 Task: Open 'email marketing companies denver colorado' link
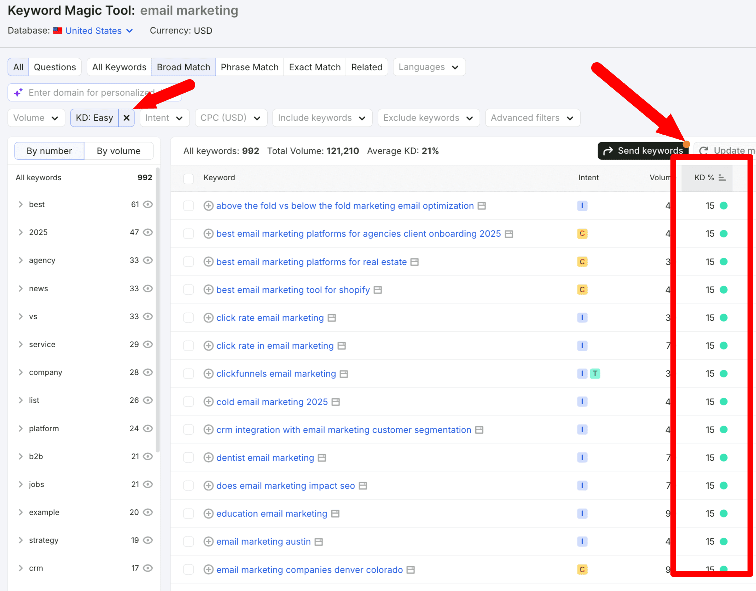tap(309, 569)
